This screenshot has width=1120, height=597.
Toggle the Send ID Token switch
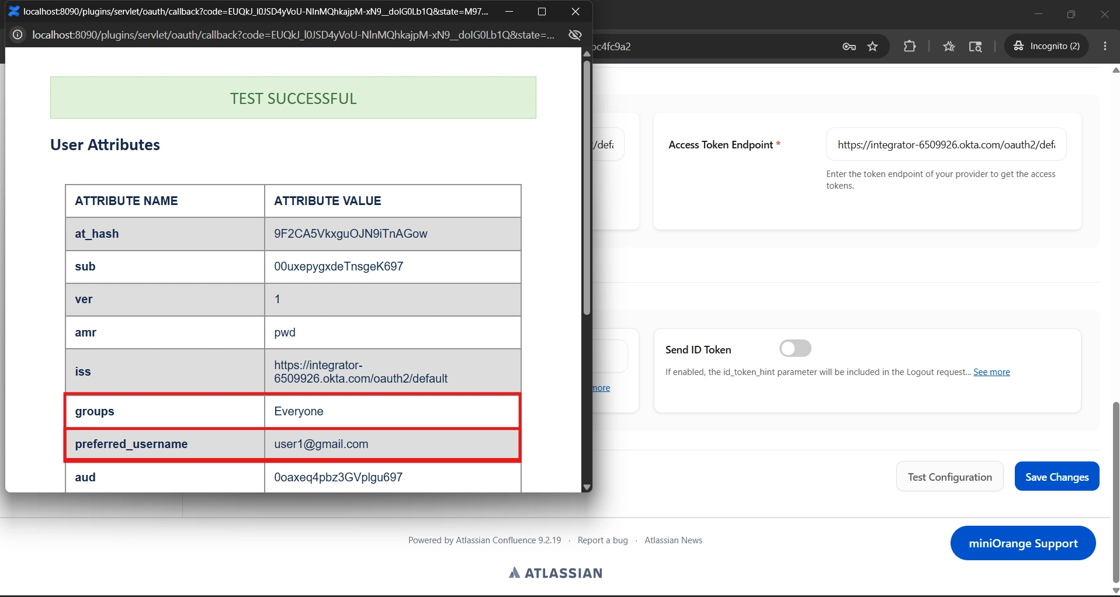tap(795, 349)
